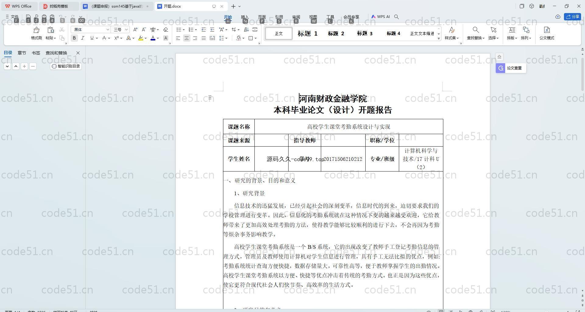Click the new tab plus button
This screenshot has width=585, height=312.
pos(233,6)
